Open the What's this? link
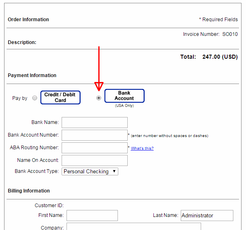This screenshot has width=246, height=230. (x=142, y=148)
